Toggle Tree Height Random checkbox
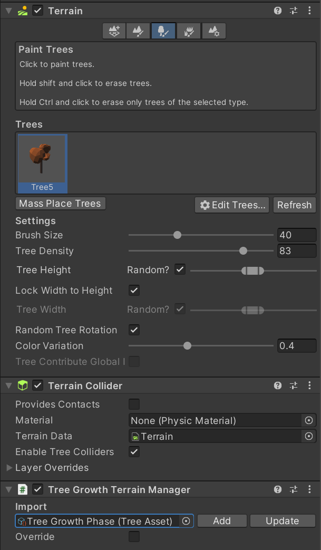 tap(180, 270)
